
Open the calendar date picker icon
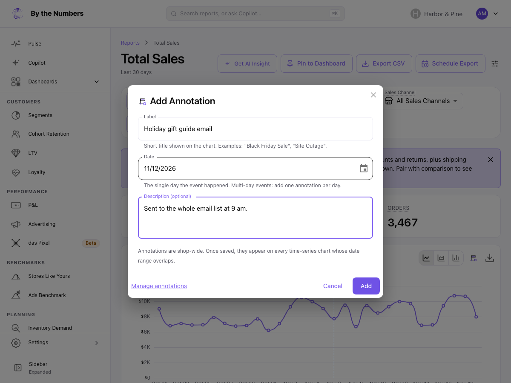[x=364, y=168]
